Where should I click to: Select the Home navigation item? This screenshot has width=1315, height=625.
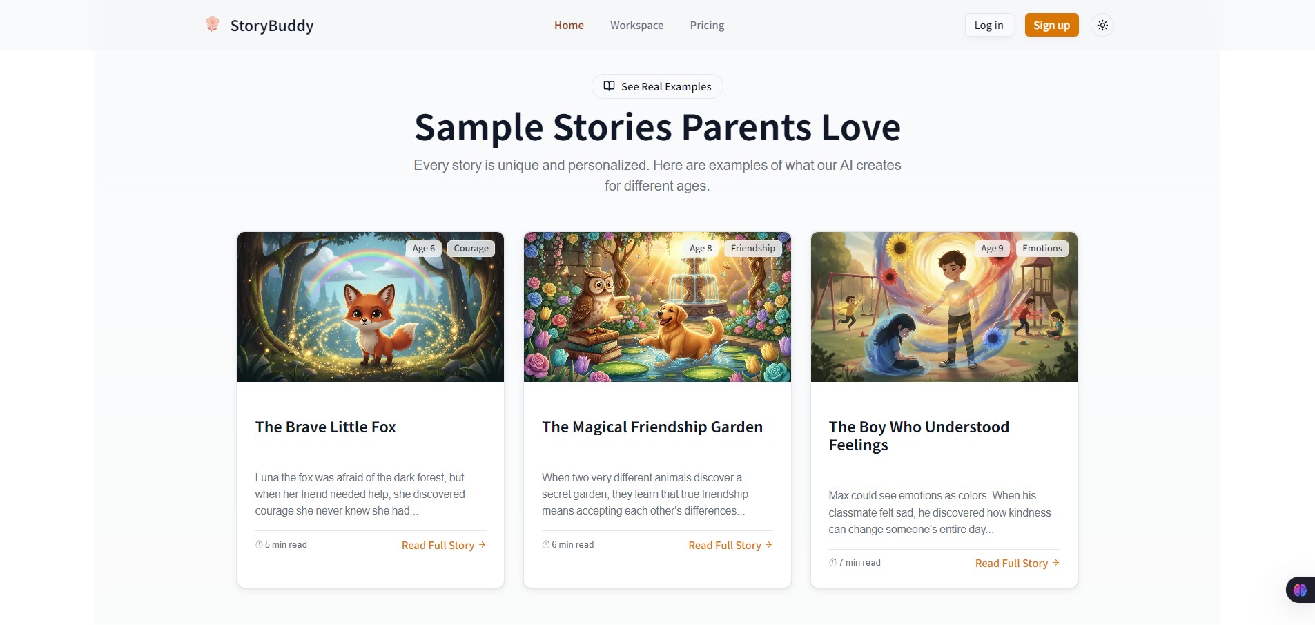coord(569,25)
